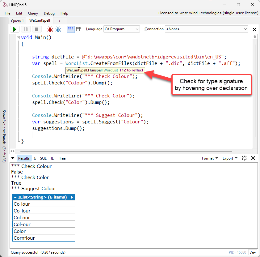This screenshot has height=257, width=260.
Task: Switch to rich text results view icon
Action: coord(70,29)
